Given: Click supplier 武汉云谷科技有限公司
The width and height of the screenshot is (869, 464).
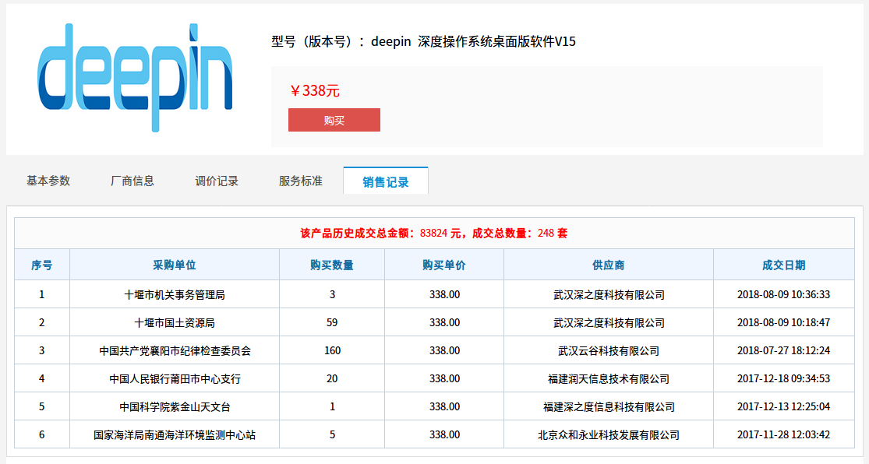Looking at the screenshot, I should point(609,350).
